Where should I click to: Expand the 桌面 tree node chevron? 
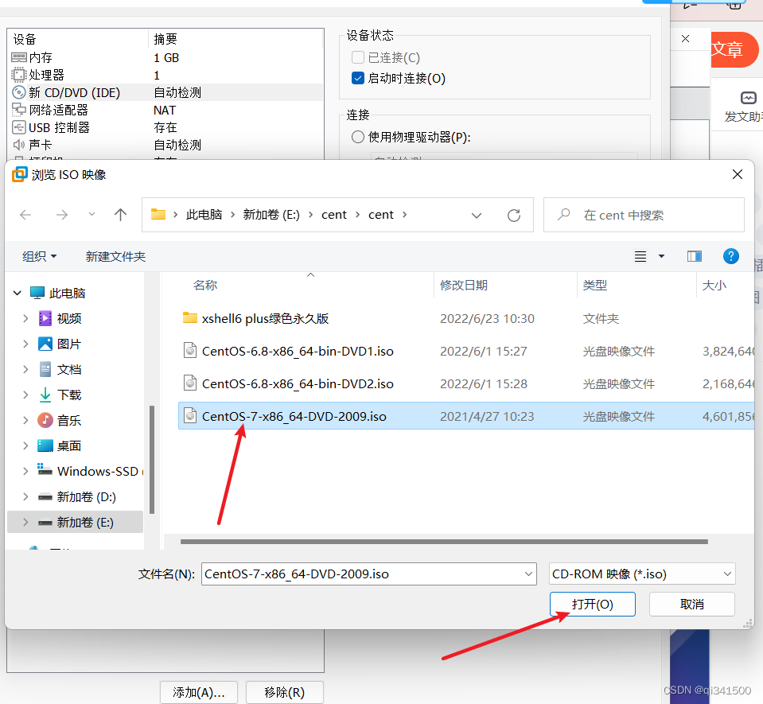[25, 445]
